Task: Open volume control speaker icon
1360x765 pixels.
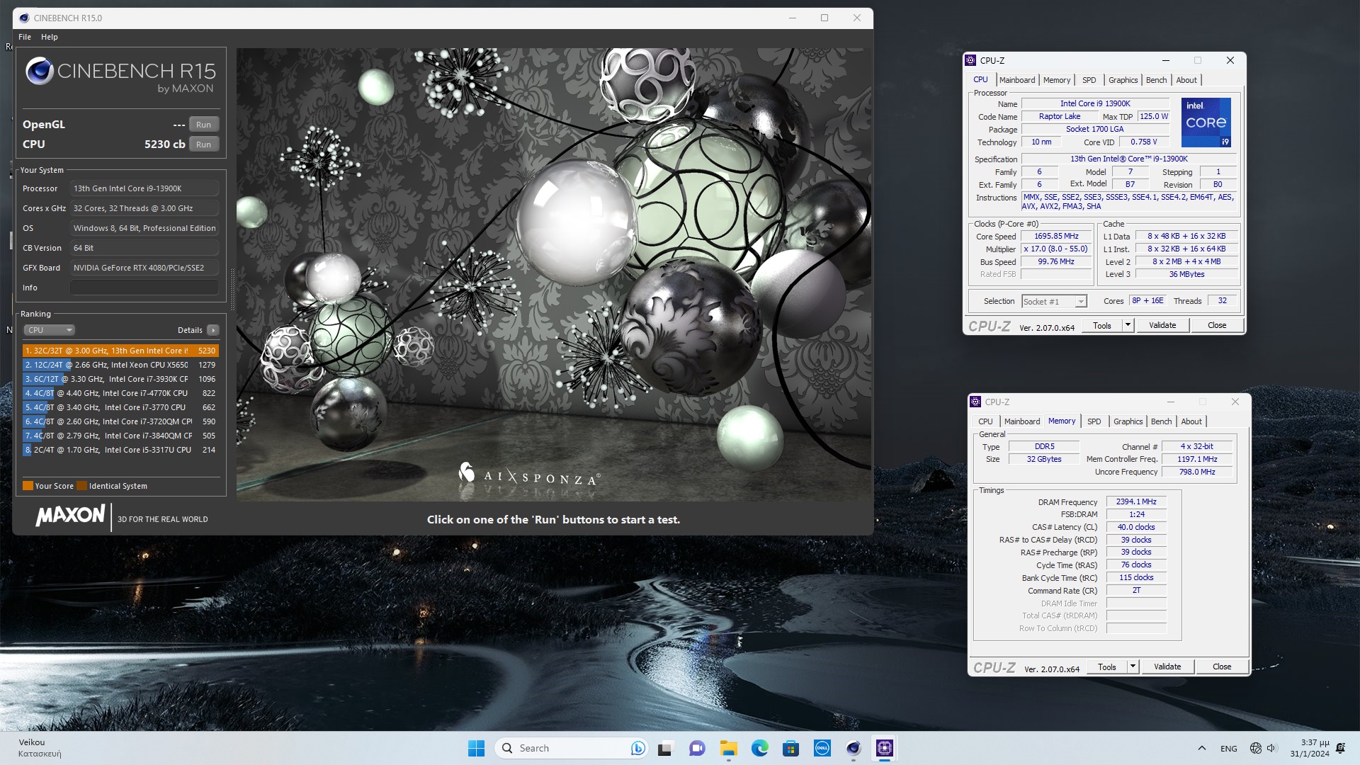Action: 1271,749
